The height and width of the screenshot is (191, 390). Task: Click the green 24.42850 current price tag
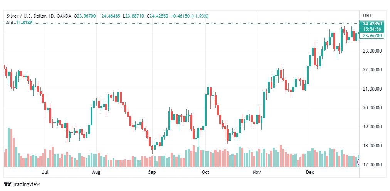(x=372, y=24)
